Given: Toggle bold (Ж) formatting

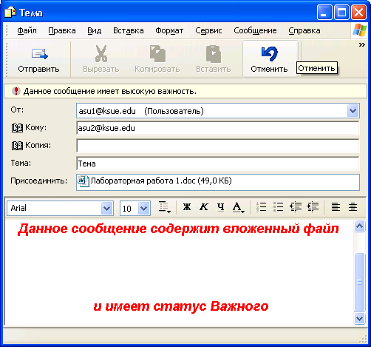Looking at the screenshot, I should 187,206.
